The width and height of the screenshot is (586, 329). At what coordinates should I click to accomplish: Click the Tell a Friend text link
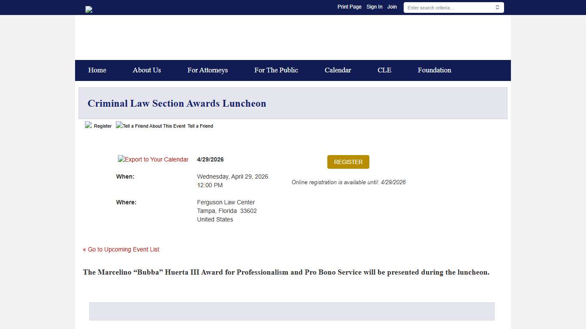pyautogui.click(x=200, y=126)
